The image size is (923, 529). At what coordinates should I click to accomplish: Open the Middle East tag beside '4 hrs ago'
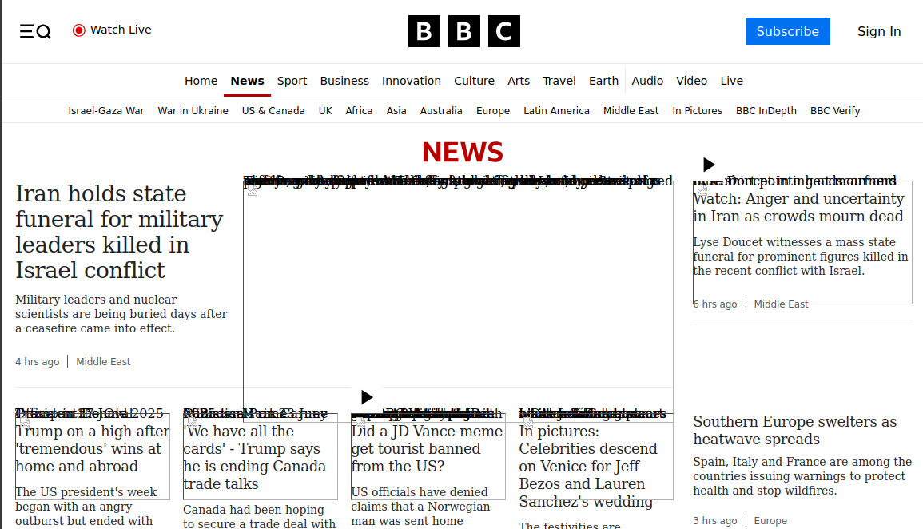coord(103,361)
